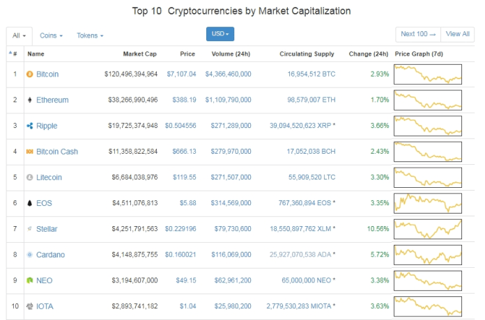This screenshot has height=320, width=485.
Task: Click the blue Ripple logo icon
Action: (29, 126)
